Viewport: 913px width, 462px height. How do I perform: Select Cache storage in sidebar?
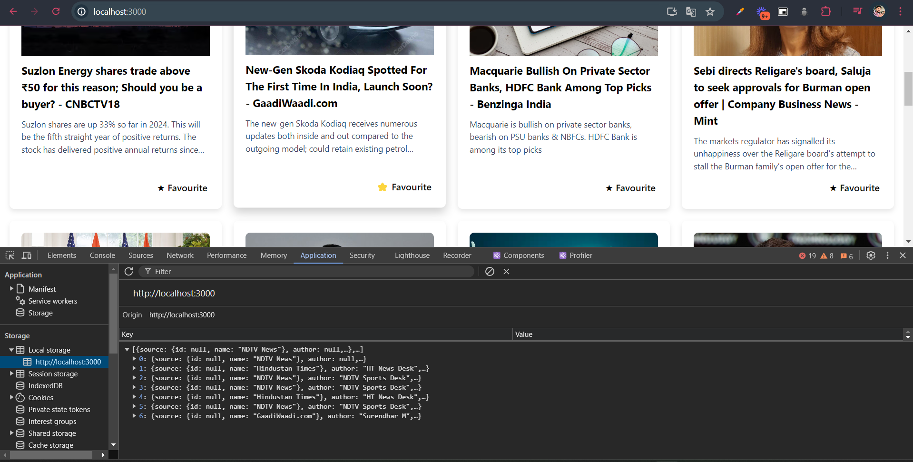[x=51, y=445]
